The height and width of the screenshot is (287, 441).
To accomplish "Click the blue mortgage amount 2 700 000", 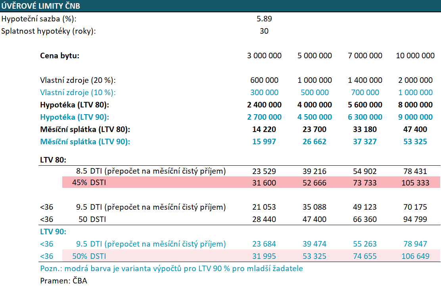I will (x=264, y=117).
